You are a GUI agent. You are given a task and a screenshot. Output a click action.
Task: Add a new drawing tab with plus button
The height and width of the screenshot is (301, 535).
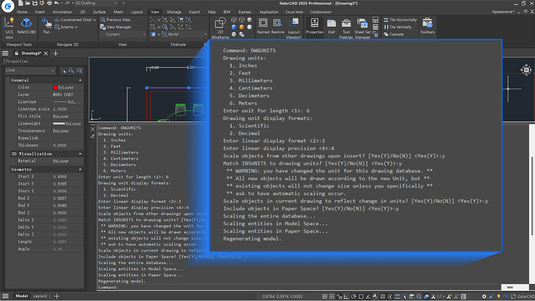coord(56,53)
